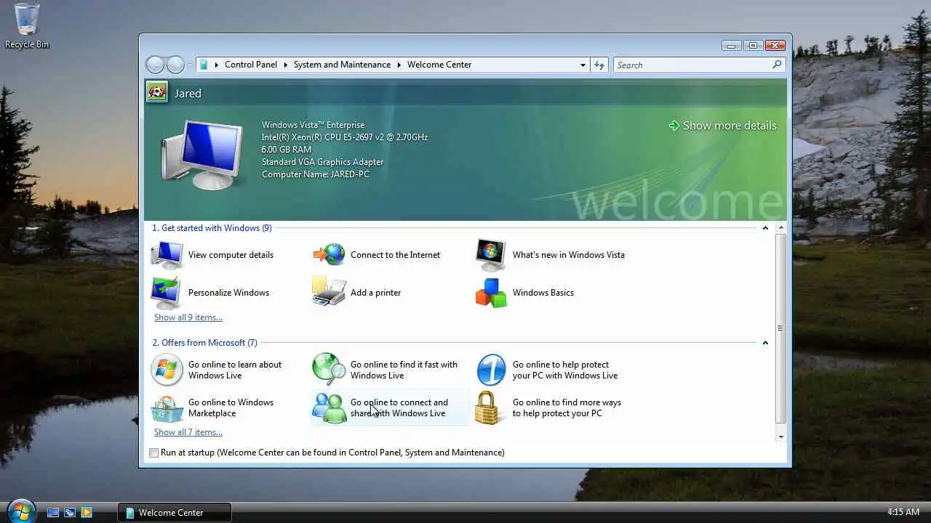Click the connect and share people icon

(x=329, y=408)
